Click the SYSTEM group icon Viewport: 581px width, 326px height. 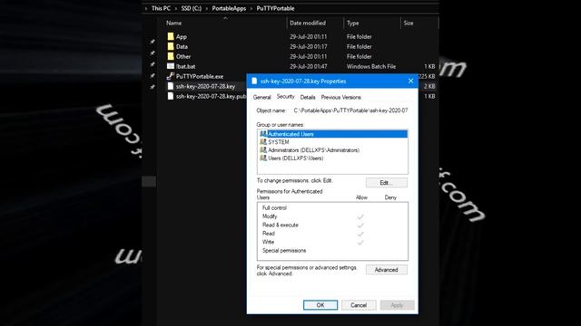(263, 142)
